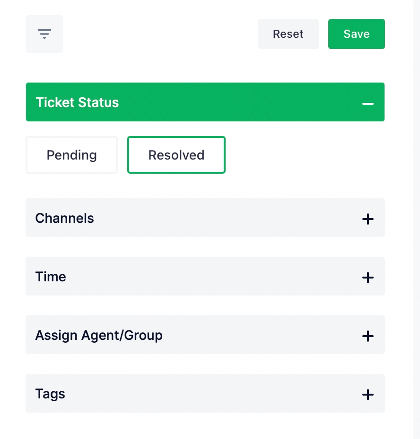The width and height of the screenshot is (420, 439).
Task: Click the 'Tags' label text
Action: 50,394
